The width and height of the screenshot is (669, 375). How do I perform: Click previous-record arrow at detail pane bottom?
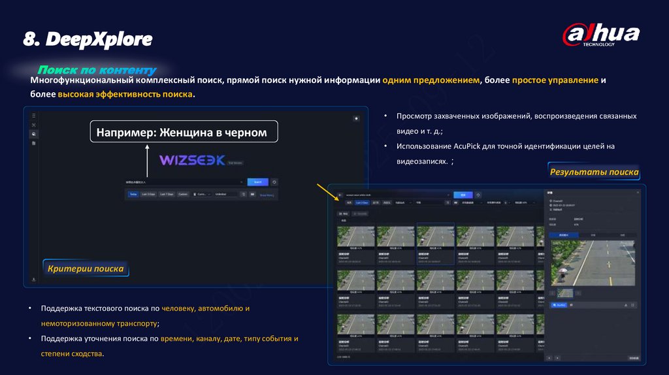[x=549, y=359]
